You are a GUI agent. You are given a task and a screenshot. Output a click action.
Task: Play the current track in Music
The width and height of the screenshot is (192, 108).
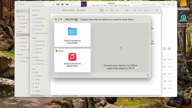tap(62, 4)
